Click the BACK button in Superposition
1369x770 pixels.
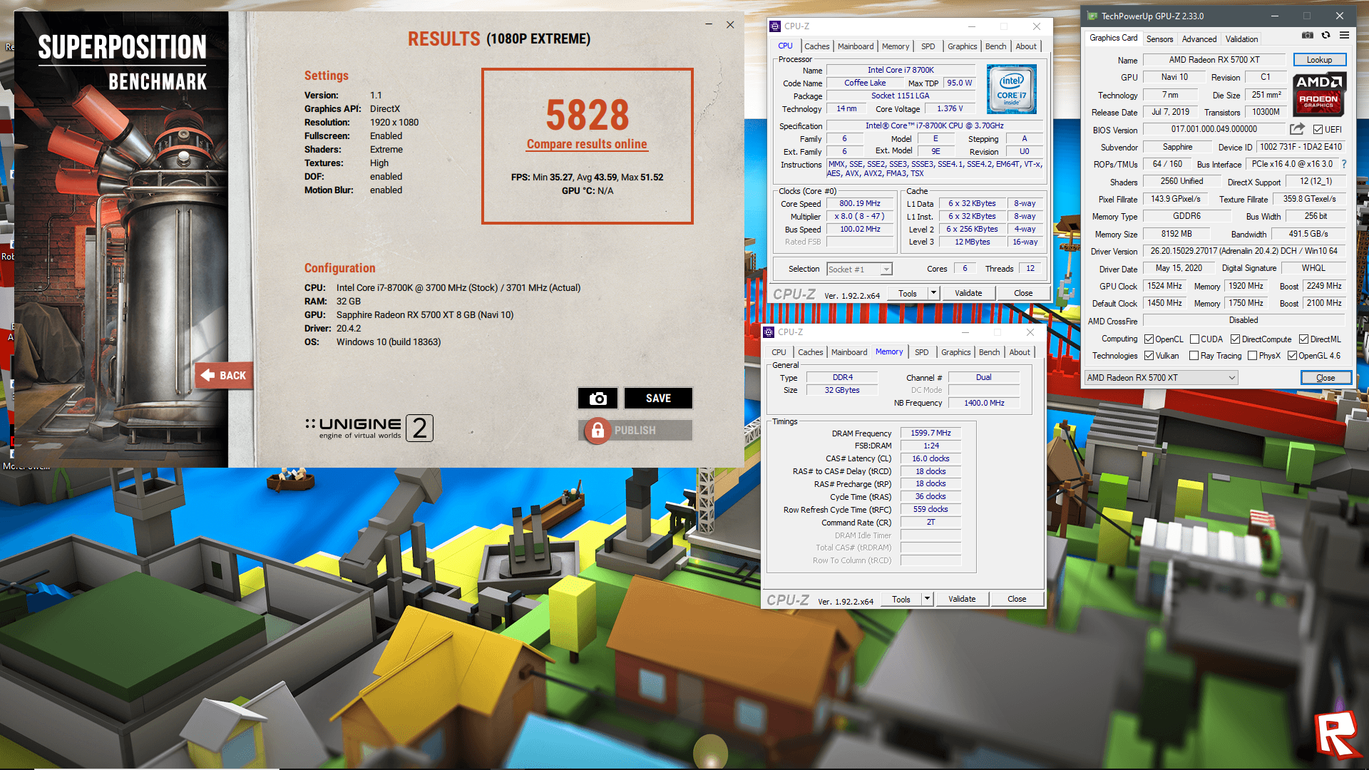pyautogui.click(x=224, y=376)
